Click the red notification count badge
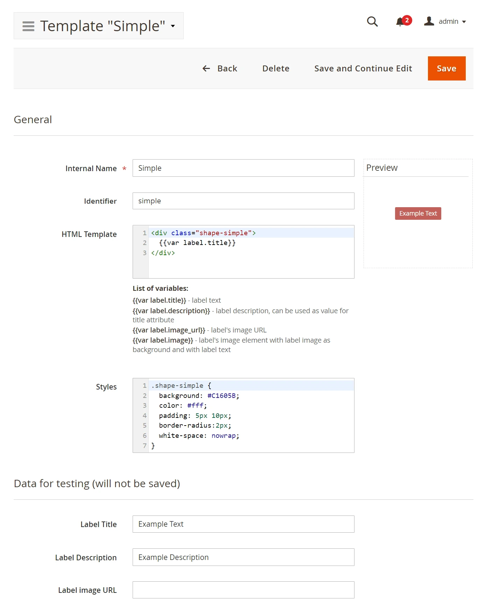The image size is (478, 610). click(407, 20)
